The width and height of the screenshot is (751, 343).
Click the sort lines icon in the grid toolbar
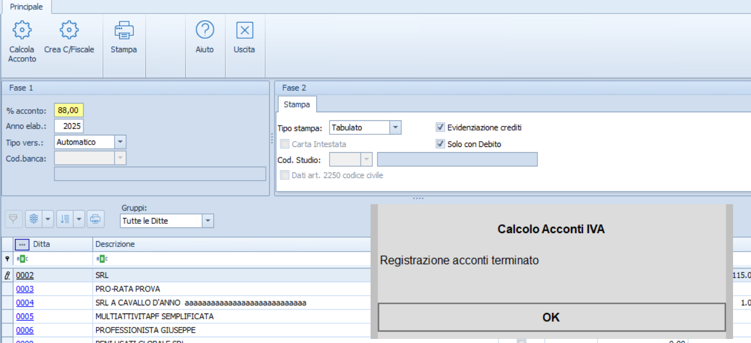pos(65,219)
